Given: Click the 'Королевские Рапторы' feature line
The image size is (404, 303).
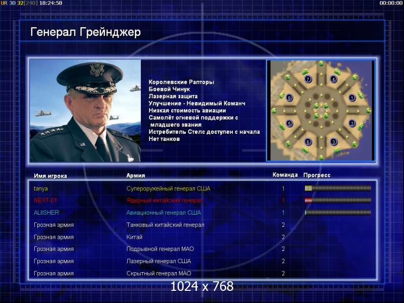Looking at the screenshot, I should tap(181, 82).
